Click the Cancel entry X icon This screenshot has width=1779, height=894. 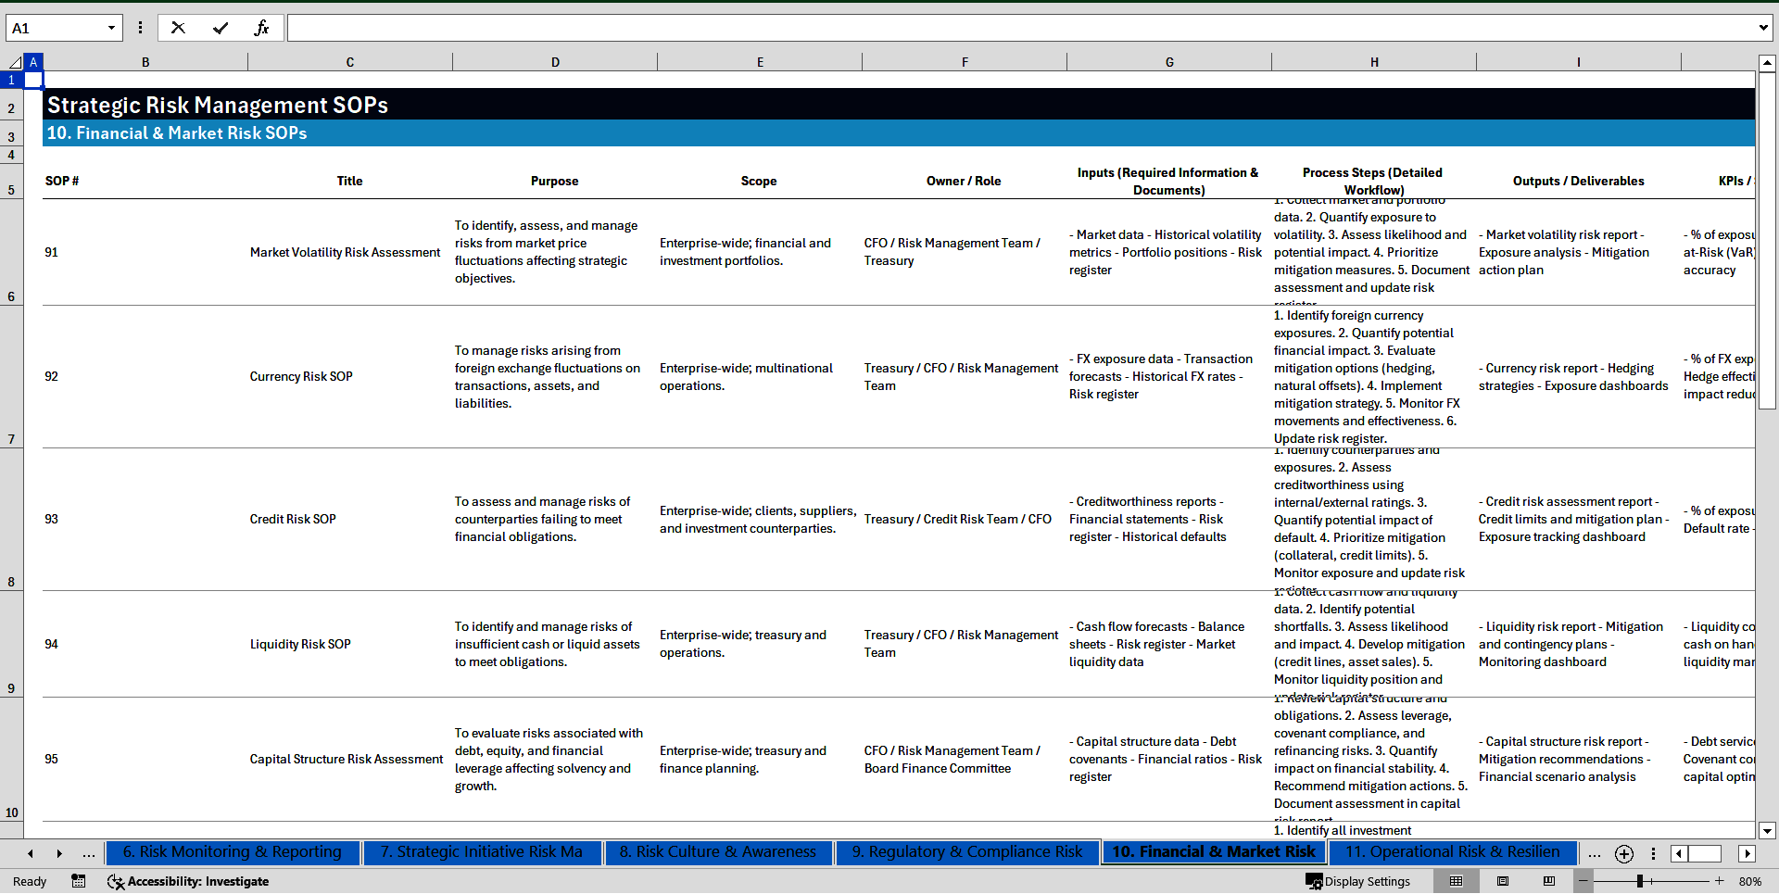click(x=178, y=28)
